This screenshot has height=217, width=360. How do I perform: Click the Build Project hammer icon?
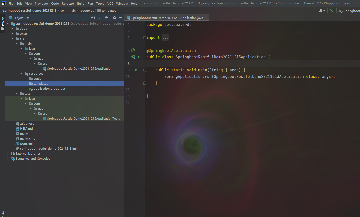(332, 11)
